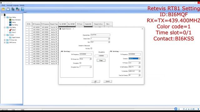Image resolution: width=200 pixels, height=112 pixels.
Task: Select Zone 2 in the tree
Action: 14,32
